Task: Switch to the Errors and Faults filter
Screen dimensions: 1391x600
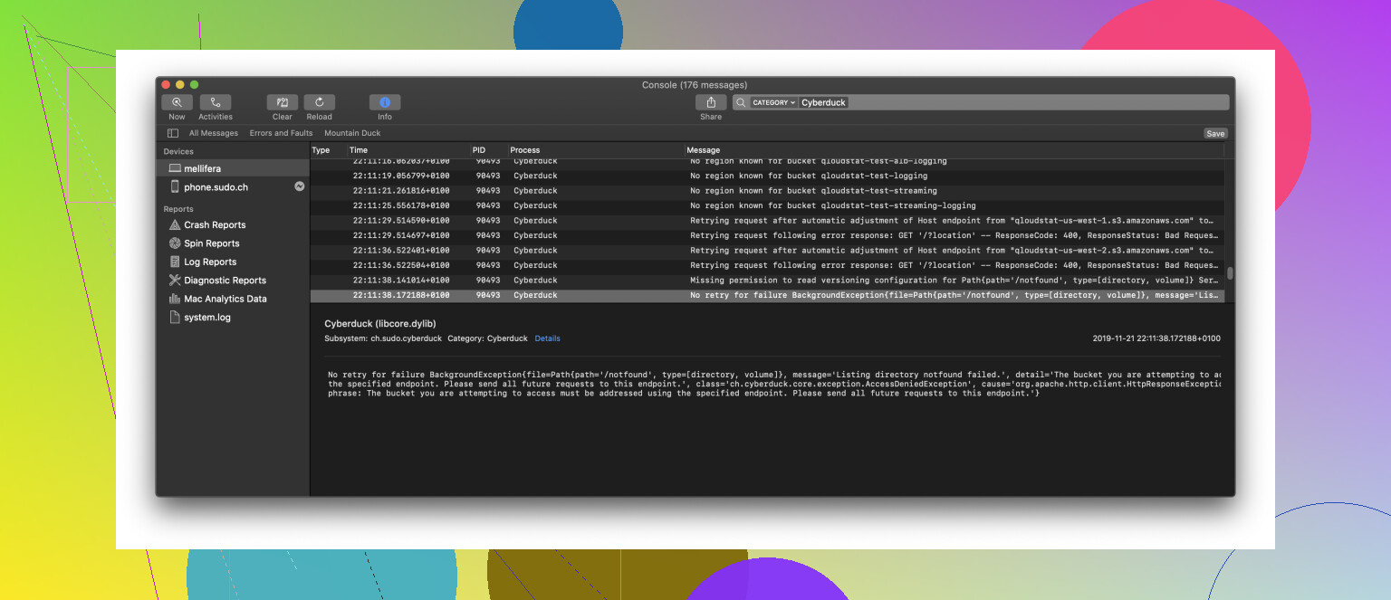Action: point(281,133)
